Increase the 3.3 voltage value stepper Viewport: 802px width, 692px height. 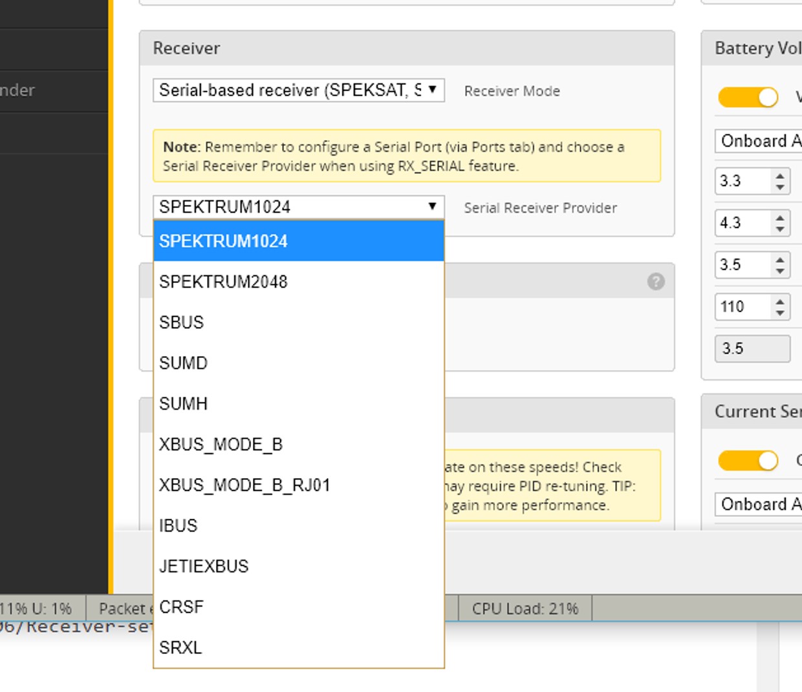[781, 176]
